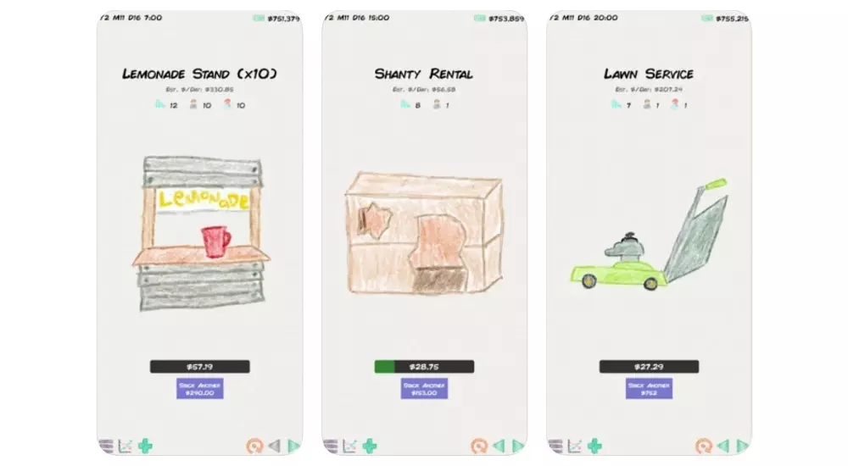Tap the green plus icon on Lemonade Stand screen
The image size is (848, 466).
click(x=145, y=446)
